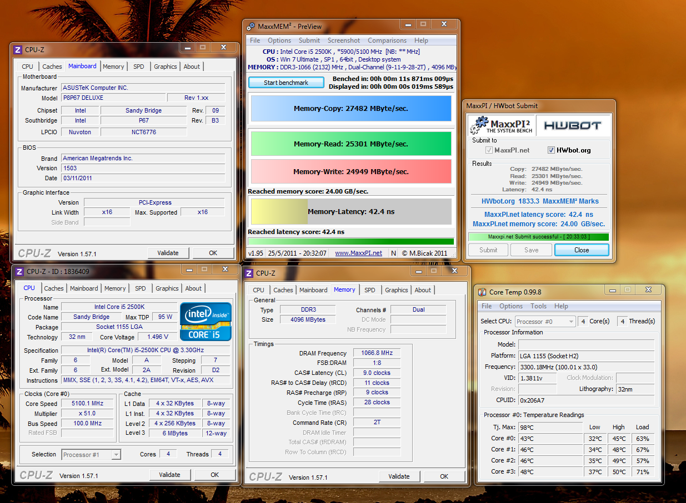Click the Start benchmark button

pos(286,83)
